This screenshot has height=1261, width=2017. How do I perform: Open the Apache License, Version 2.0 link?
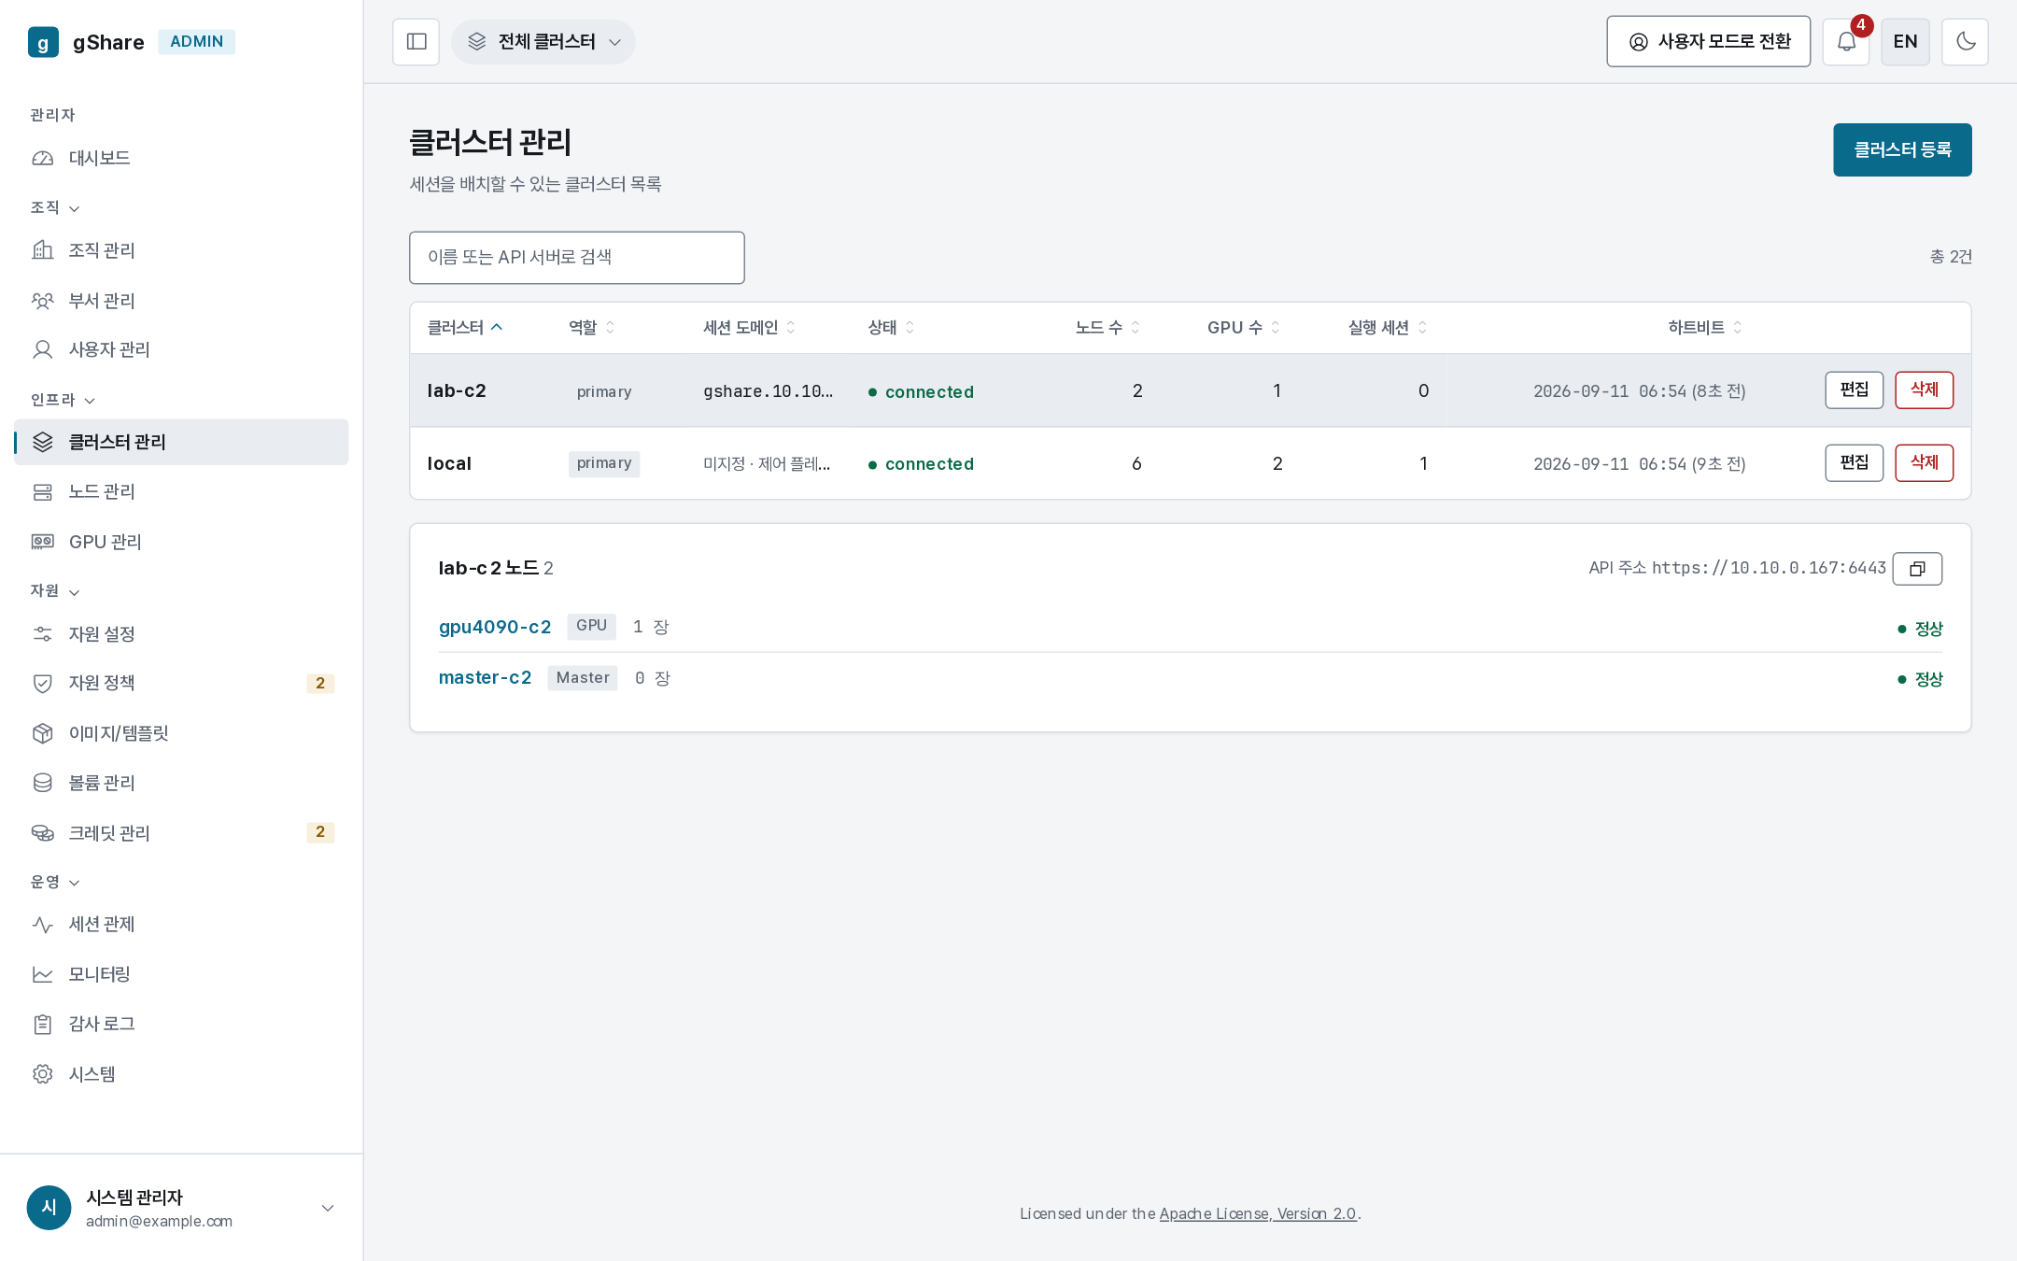tap(1258, 1213)
